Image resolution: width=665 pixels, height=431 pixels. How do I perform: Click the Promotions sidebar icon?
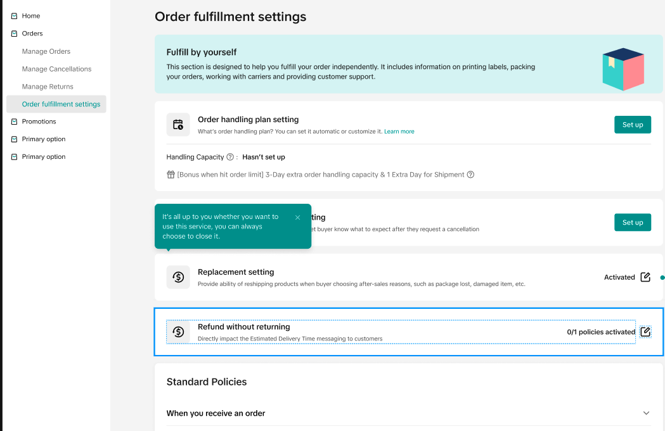click(15, 122)
